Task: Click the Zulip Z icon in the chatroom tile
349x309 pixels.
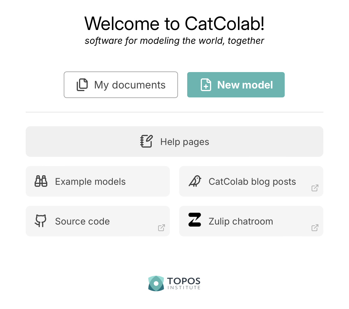Action: pyautogui.click(x=195, y=221)
